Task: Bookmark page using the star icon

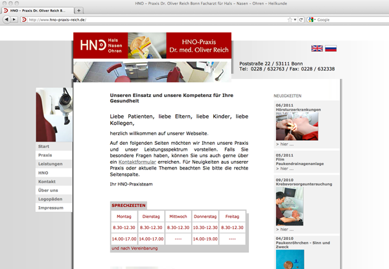Action: point(290,20)
